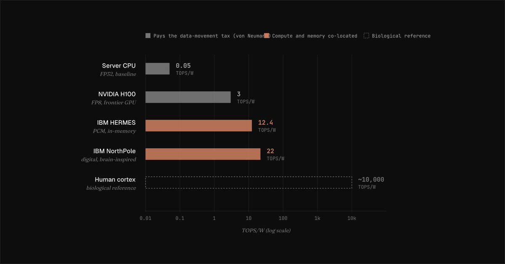This screenshot has height=264, width=505.
Task: Click the 0.1 axis tick label
Action: (x=180, y=218)
